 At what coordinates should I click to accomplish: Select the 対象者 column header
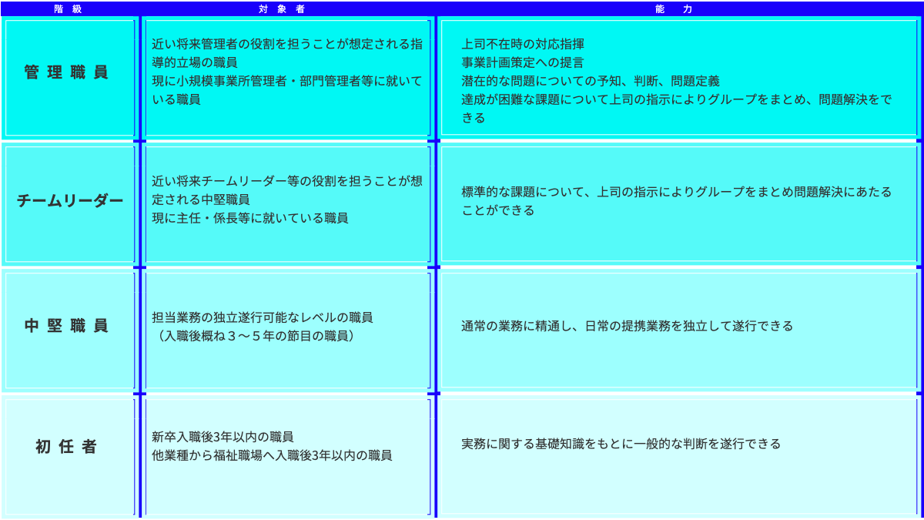tap(287, 8)
